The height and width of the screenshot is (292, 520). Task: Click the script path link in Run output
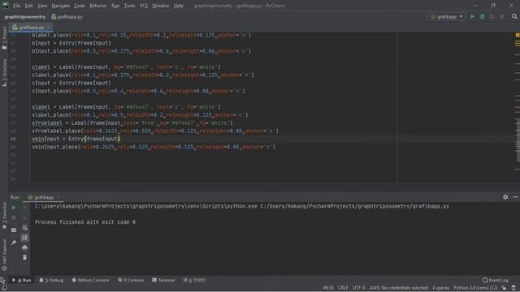354,206
